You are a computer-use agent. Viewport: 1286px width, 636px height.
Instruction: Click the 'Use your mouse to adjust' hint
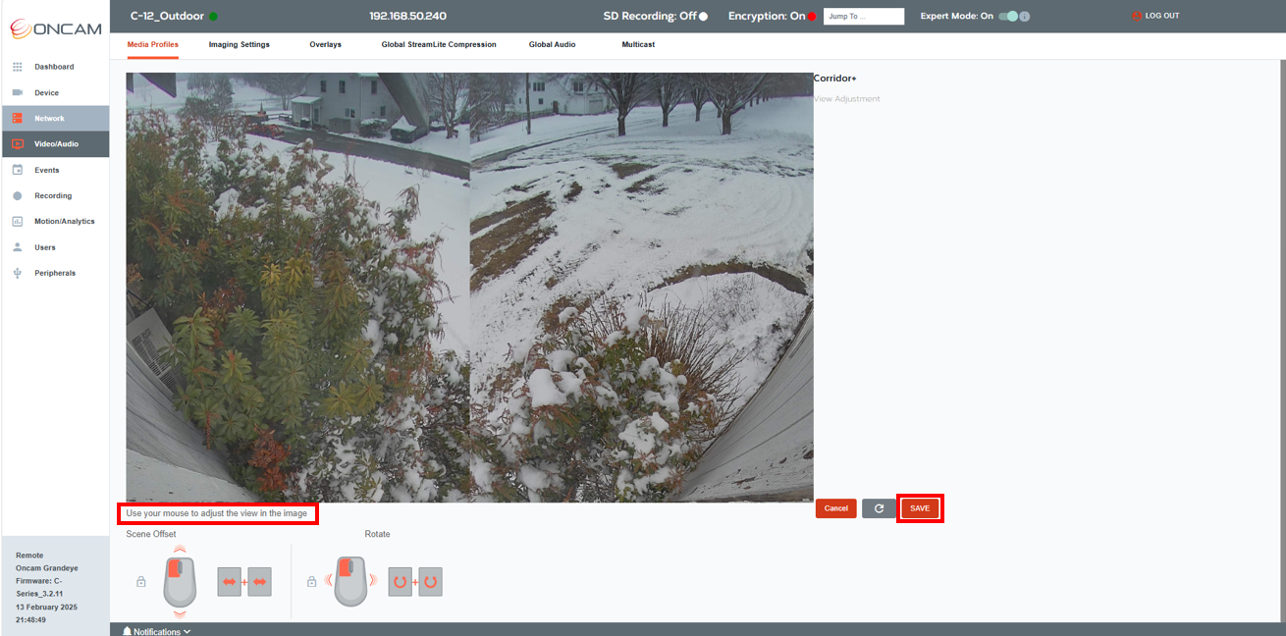point(217,513)
